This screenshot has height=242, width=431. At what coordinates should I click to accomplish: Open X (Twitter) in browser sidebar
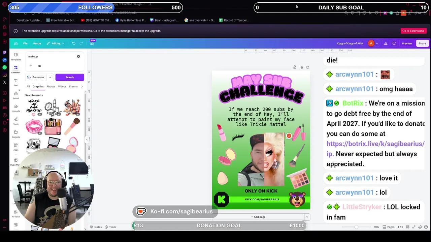pos(4,82)
